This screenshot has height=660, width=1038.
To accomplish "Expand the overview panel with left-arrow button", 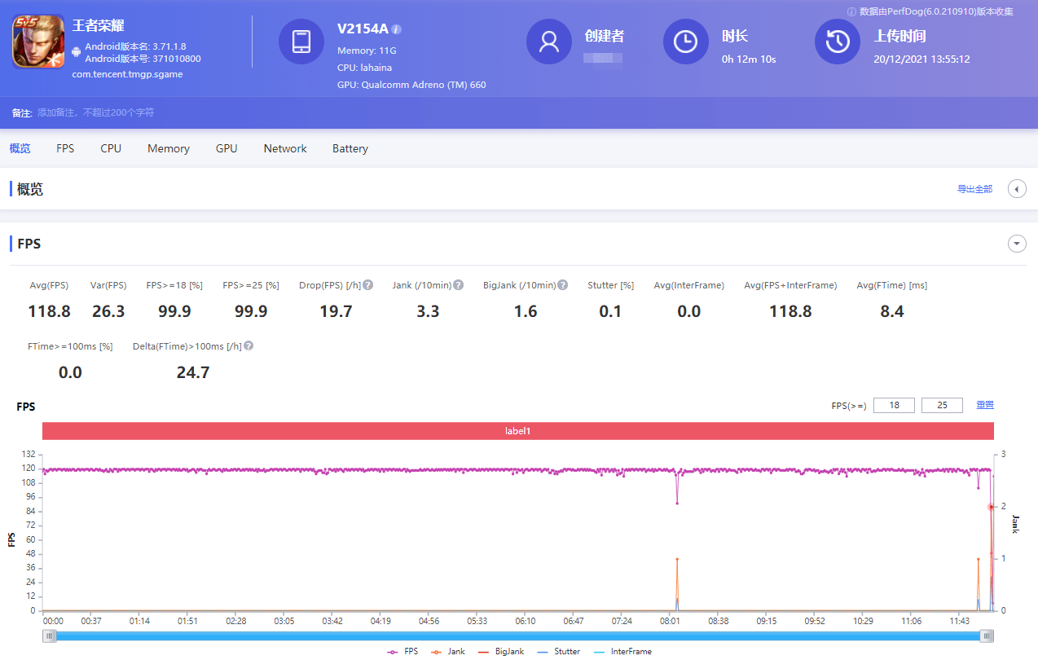I will [x=1017, y=189].
